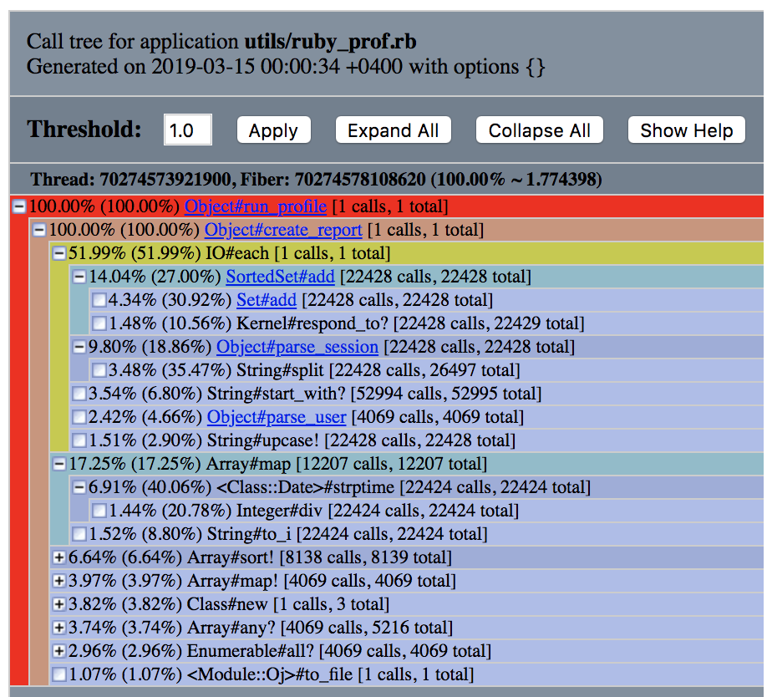Image resolution: width=772 pixels, height=697 pixels.
Task: Click the Apply threshold button
Action: [273, 131]
